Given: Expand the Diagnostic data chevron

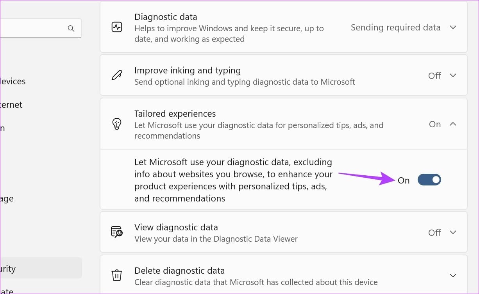Looking at the screenshot, I should coord(453,27).
